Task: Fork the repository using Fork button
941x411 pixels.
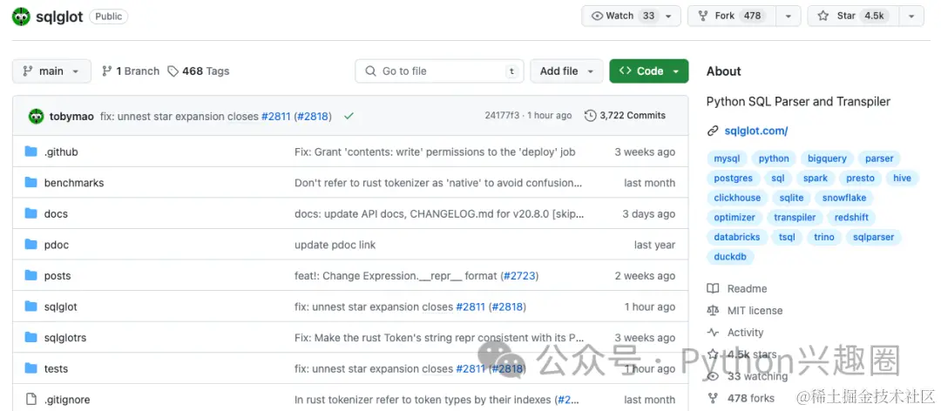Action: (x=731, y=17)
